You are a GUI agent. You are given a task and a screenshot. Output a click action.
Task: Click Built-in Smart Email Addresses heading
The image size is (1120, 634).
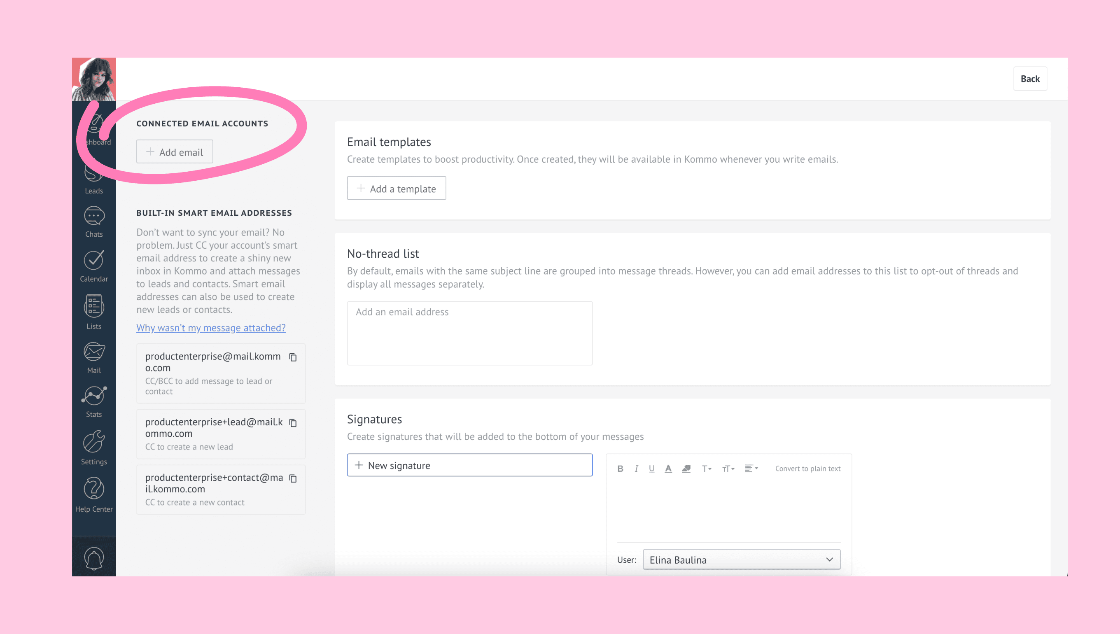pos(214,213)
